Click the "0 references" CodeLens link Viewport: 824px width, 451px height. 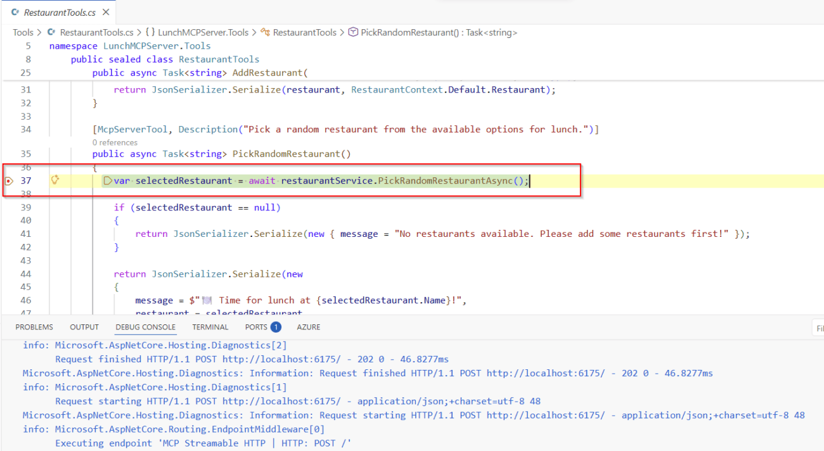(115, 143)
